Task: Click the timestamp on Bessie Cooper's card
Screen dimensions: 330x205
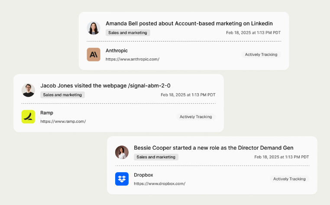Action: [281, 157]
